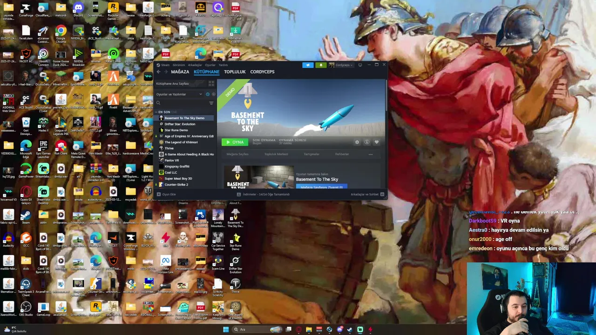Open the Rehberler link
596x335 pixels.
tap(342, 154)
